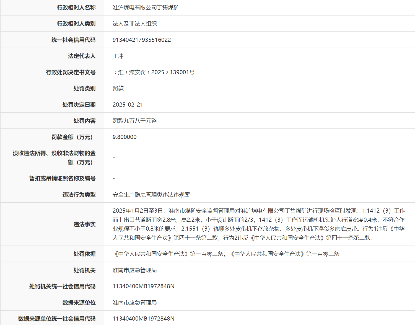Click the label "数据来源单位"

pyautogui.click(x=79, y=303)
